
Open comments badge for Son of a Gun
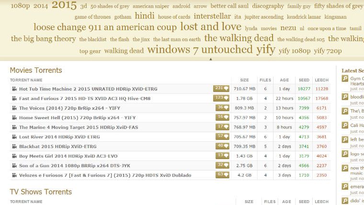tap(222, 165)
